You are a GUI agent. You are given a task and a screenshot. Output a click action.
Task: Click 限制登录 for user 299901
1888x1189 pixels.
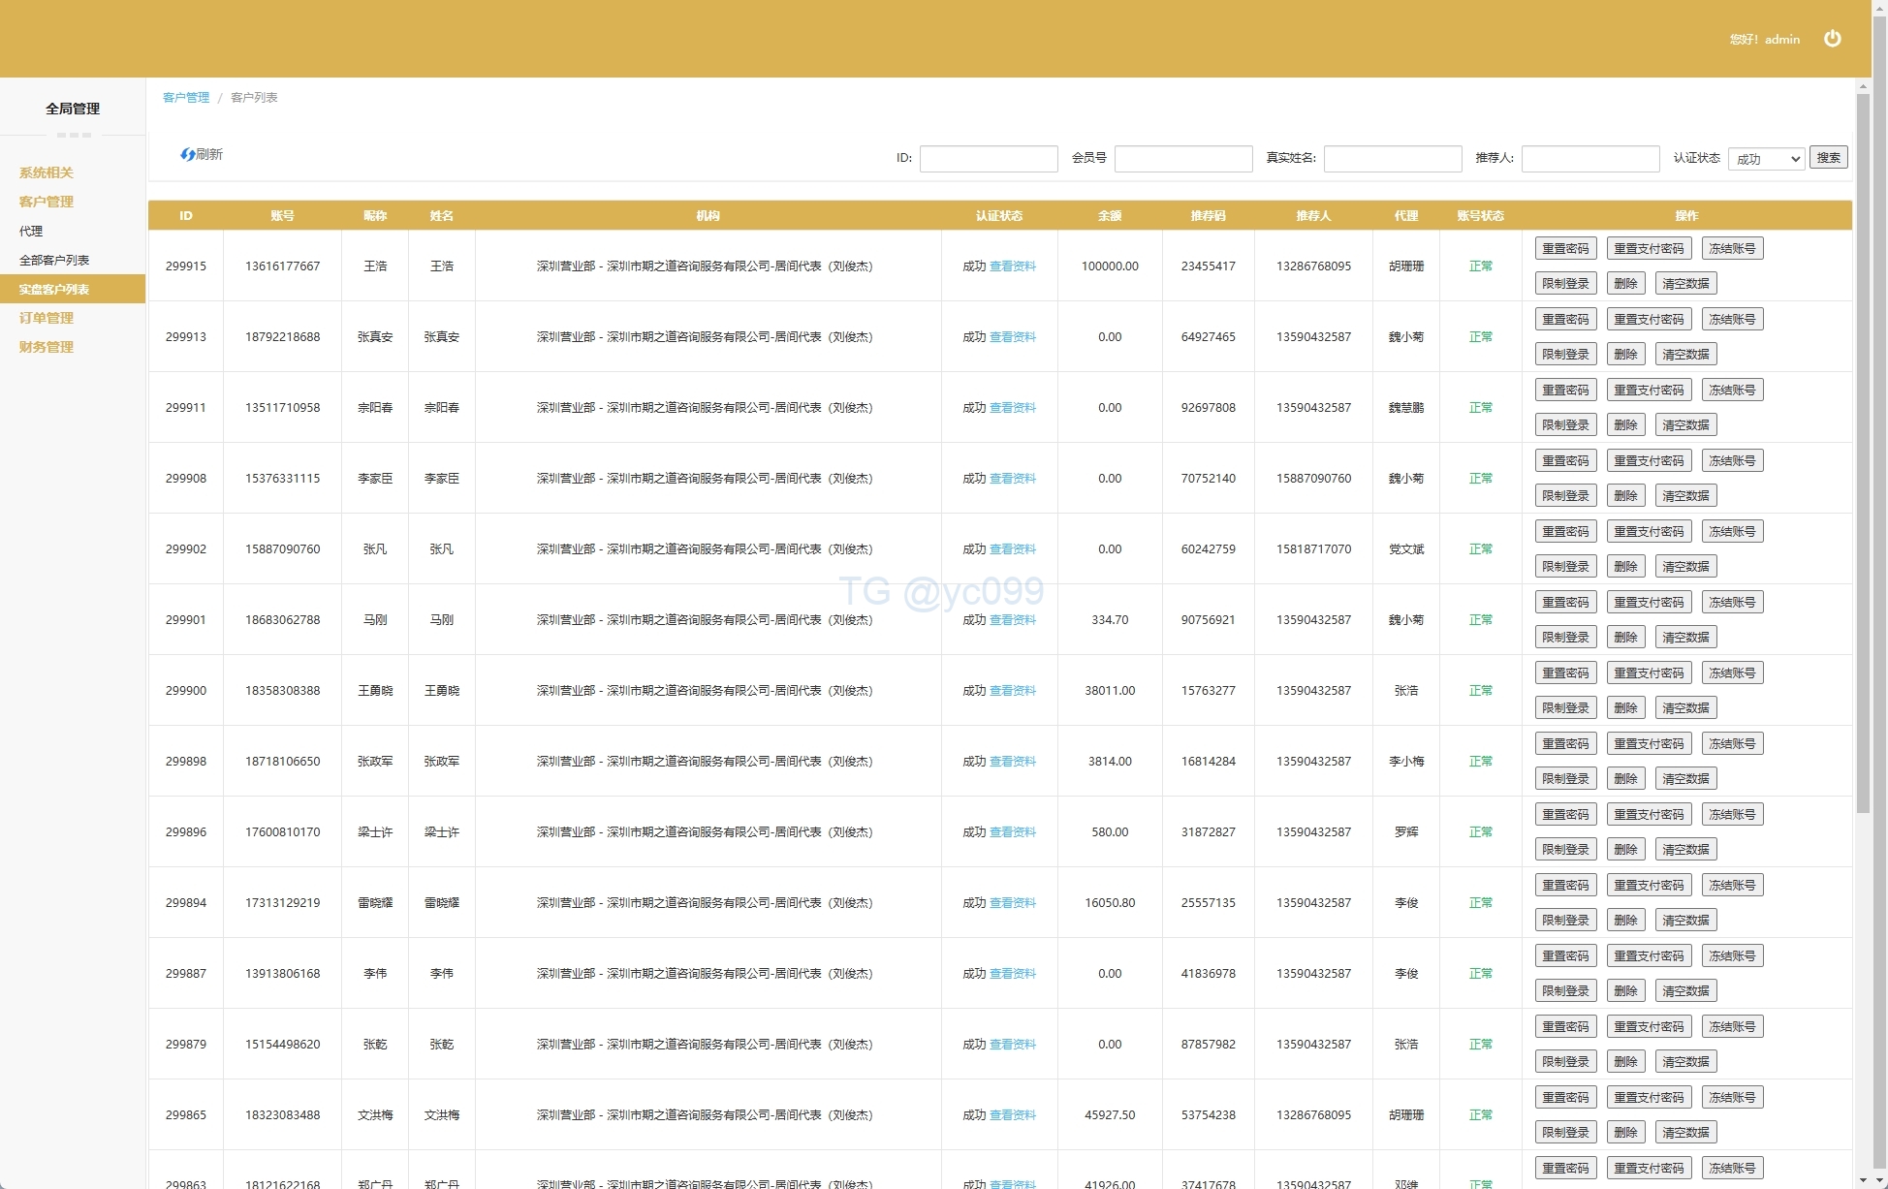[1565, 638]
